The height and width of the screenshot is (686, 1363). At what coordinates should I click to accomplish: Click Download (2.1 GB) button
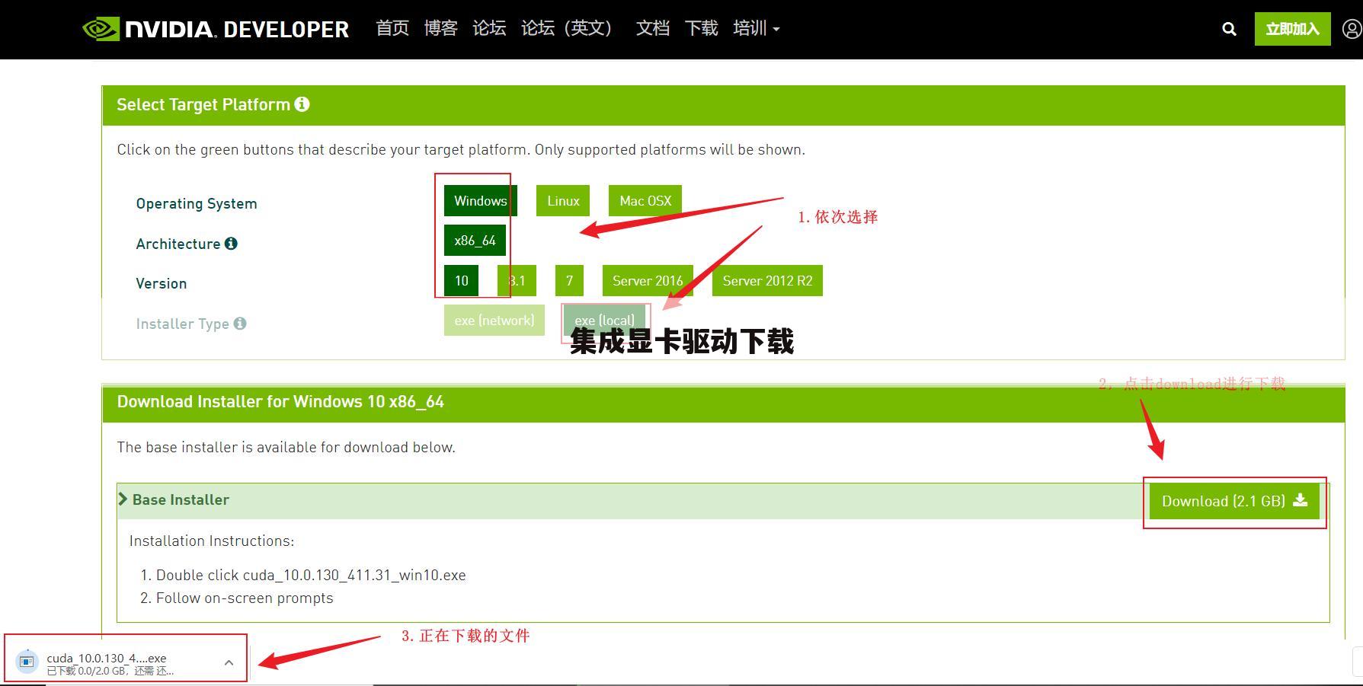click(x=1234, y=501)
